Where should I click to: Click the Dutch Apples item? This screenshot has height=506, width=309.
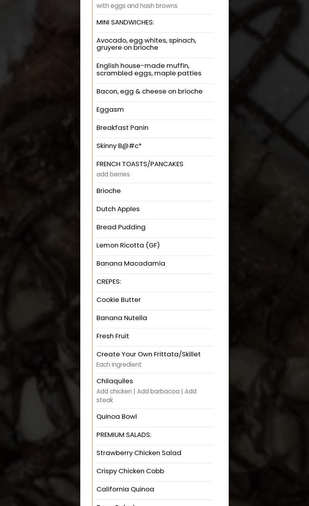click(118, 209)
